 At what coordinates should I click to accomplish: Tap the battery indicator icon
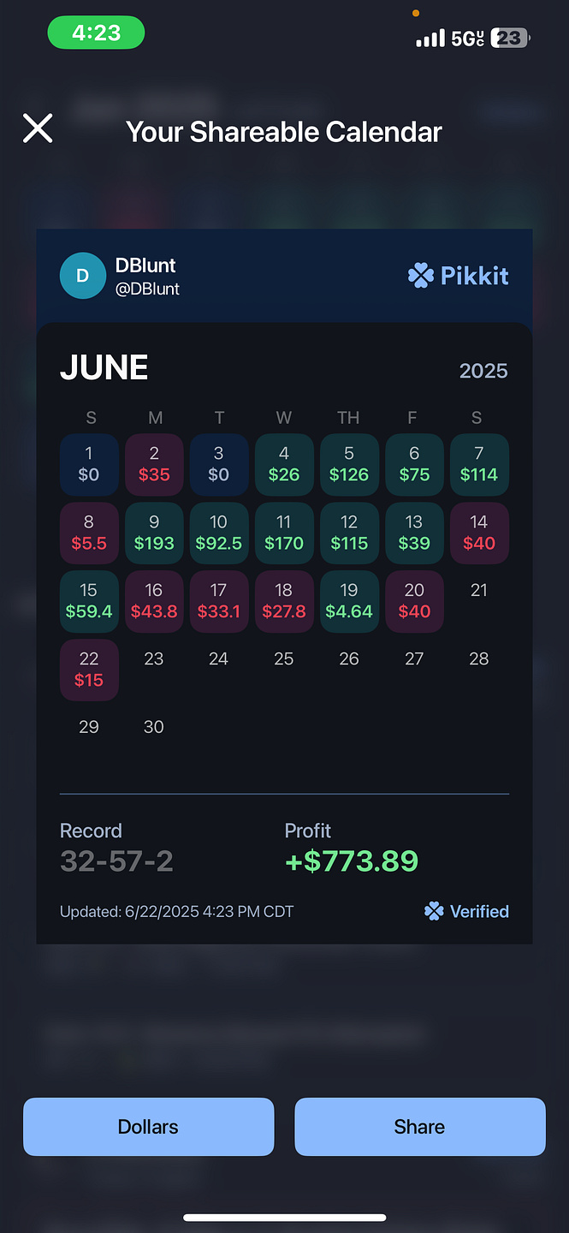(x=511, y=39)
